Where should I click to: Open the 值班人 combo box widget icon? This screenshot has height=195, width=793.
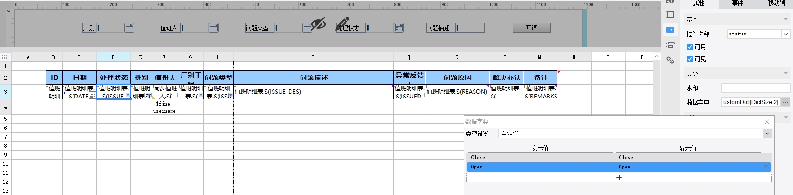pos(214,28)
